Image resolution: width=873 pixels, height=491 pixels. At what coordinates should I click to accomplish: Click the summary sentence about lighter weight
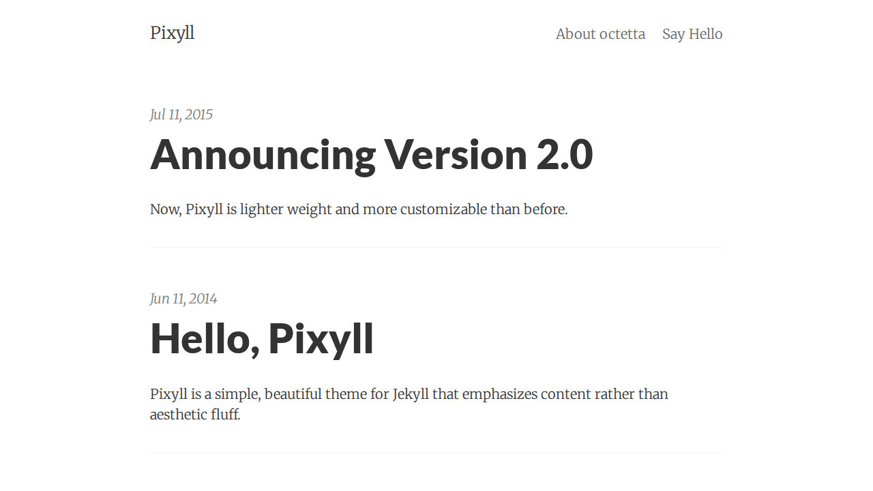(x=359, y=209)
